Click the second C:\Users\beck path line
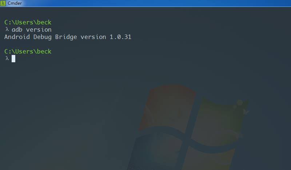The height and width of the screenshot is (170, 291). (28, 51)
